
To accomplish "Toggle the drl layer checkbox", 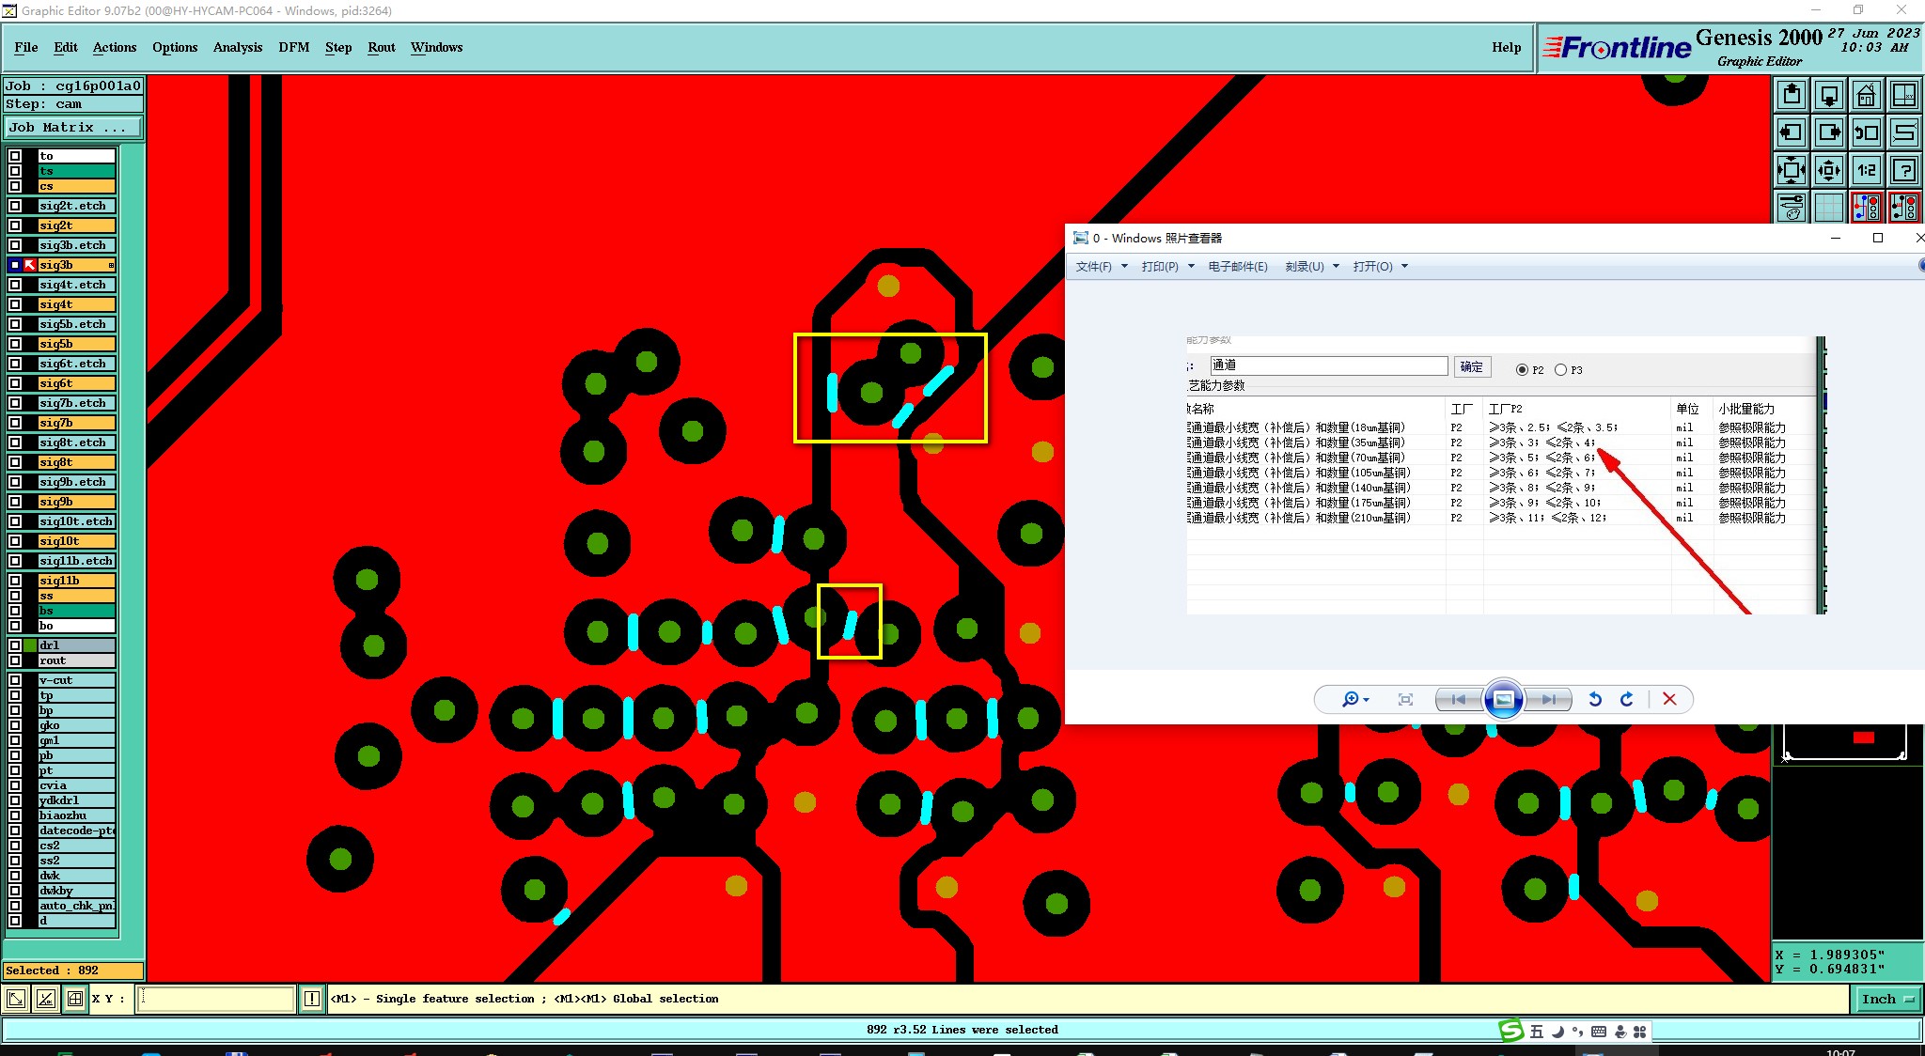I will [15, 645].
